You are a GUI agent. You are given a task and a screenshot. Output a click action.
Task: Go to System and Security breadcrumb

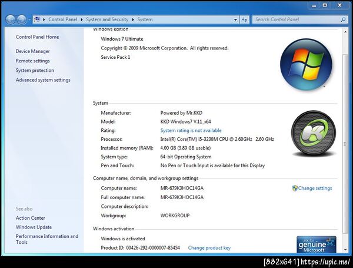[x=107, y=19]
